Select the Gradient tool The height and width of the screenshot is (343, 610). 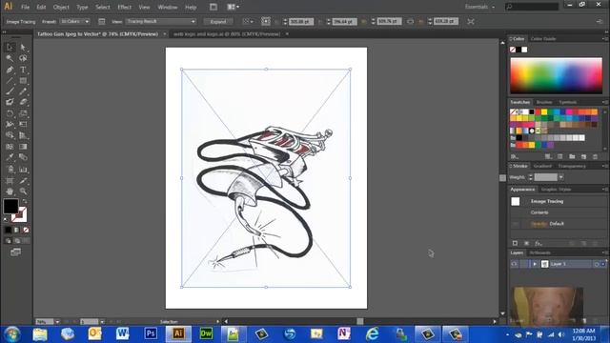tap(23, 147)
